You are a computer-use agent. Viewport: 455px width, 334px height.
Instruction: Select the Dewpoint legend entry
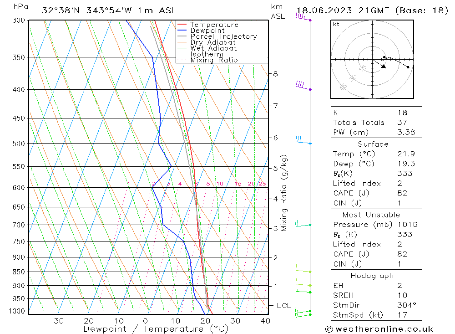tap(207, 31)
